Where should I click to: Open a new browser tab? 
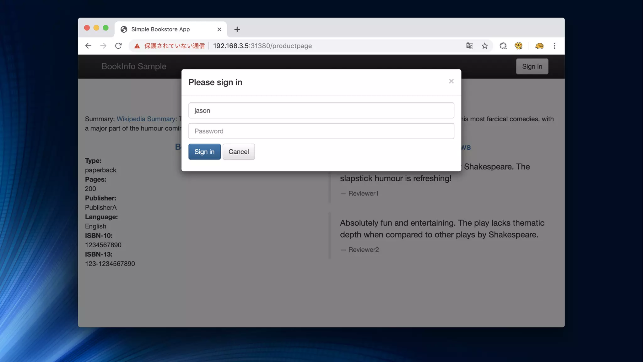[x=237, y=29]
